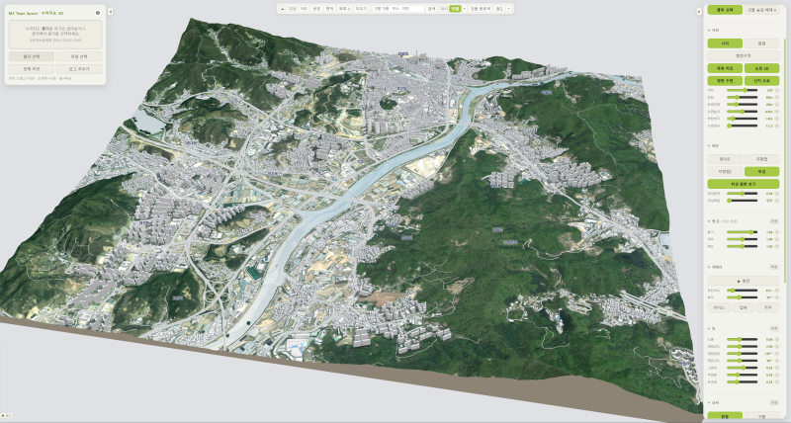Screen dimensions: 791x423
Task: Select 맑음 weather option
Action: point(725,417)
